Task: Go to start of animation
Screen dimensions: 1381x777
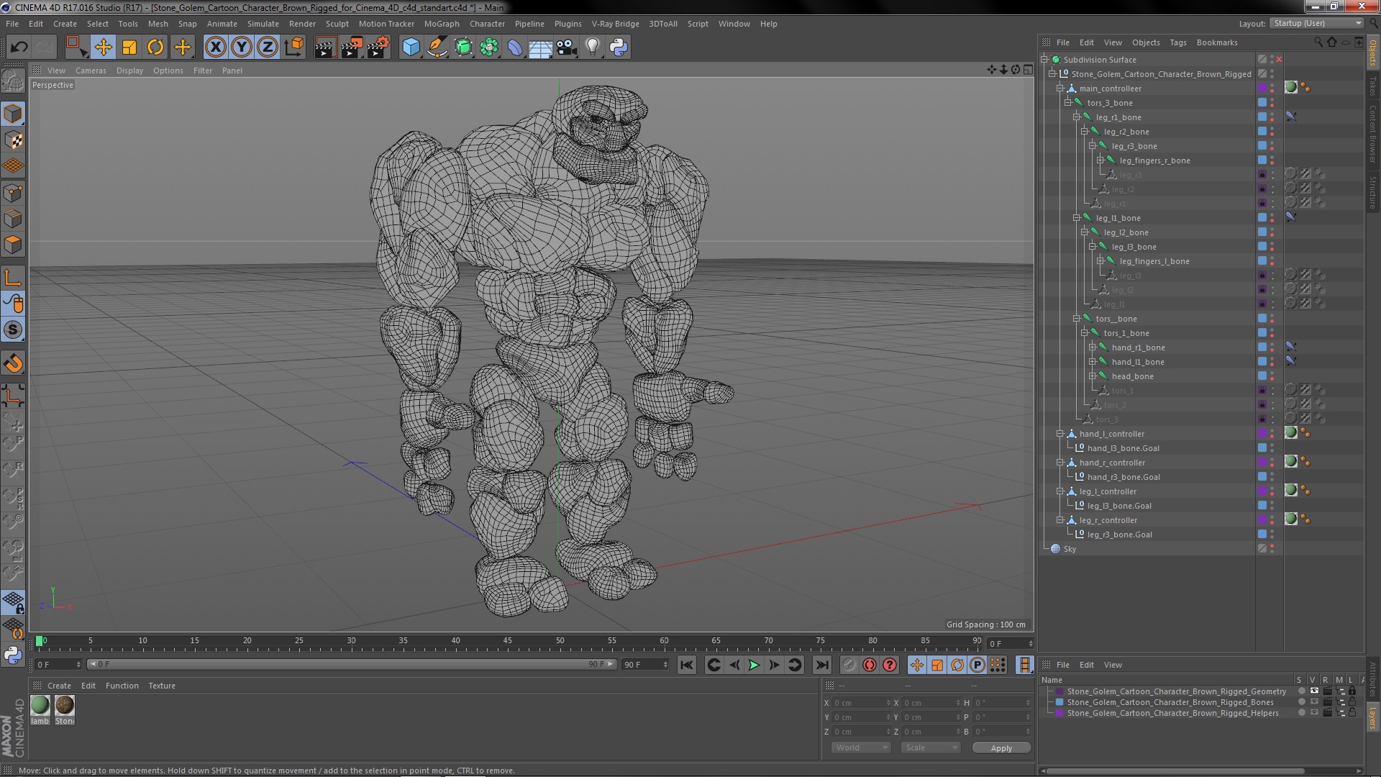Action: click(687, 665)
